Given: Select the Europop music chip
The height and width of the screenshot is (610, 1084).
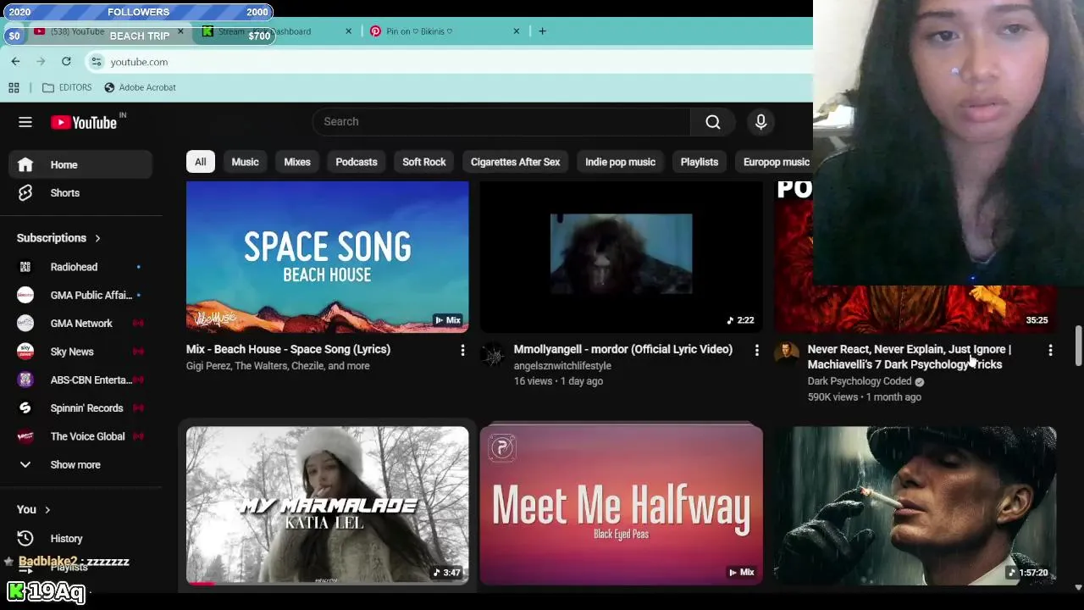Looking at the screenshot, I should [776, 162].
